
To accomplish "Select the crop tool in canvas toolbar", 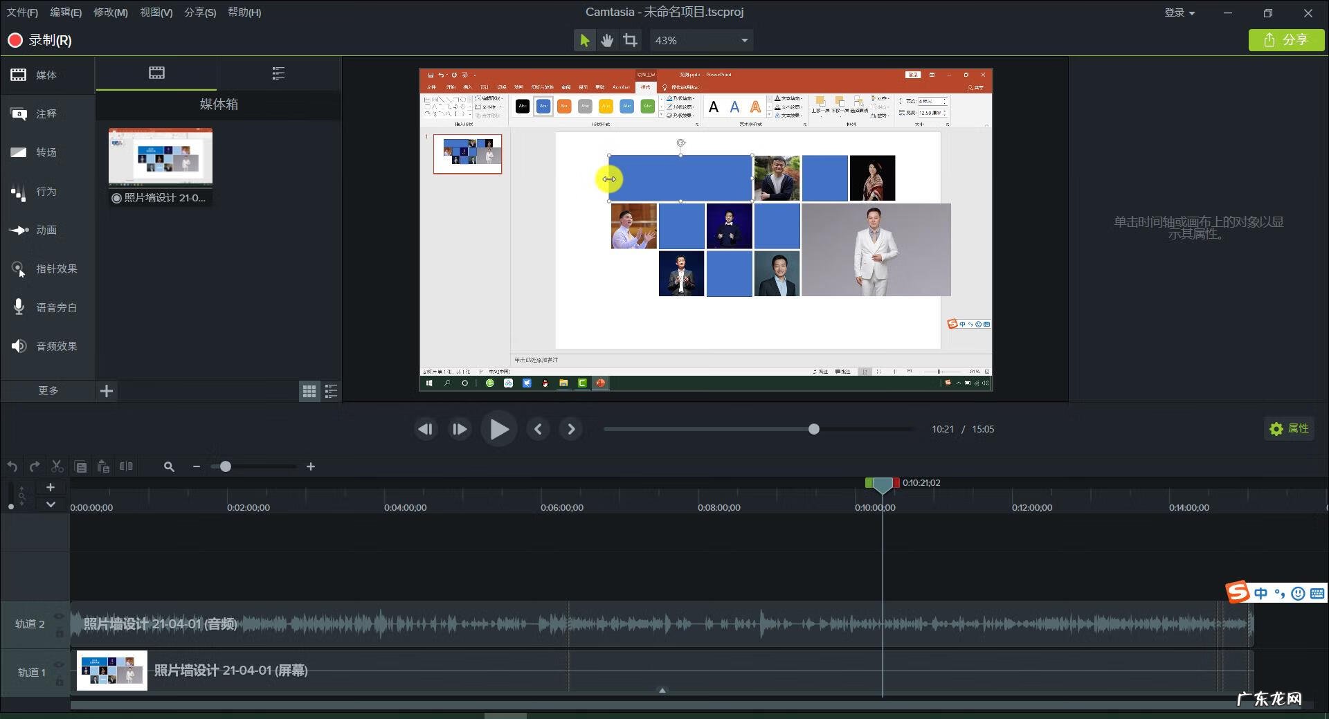I will [x=630, y=40].
